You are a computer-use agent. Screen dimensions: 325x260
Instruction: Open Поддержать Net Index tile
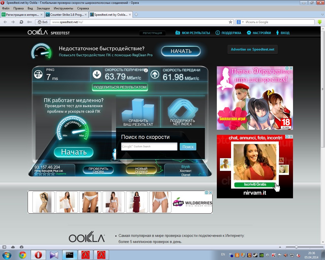(x=183, y=112)
